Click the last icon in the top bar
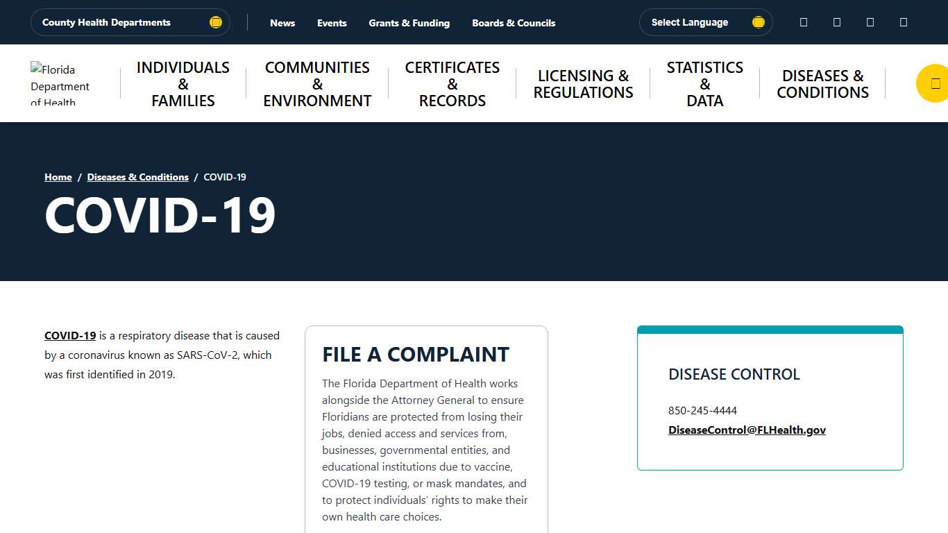Screen dimensions: 948x533 click(x=904, y=22)
